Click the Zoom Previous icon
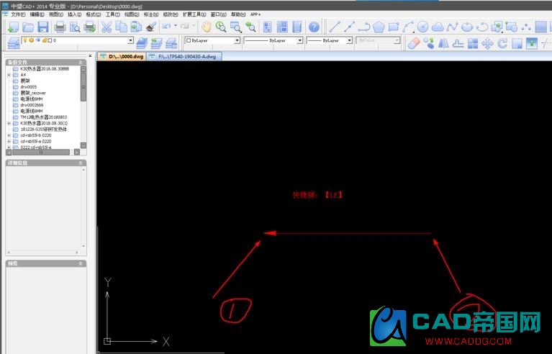Image resolution: width=552 pixels, height=354 pixels. 250,27
